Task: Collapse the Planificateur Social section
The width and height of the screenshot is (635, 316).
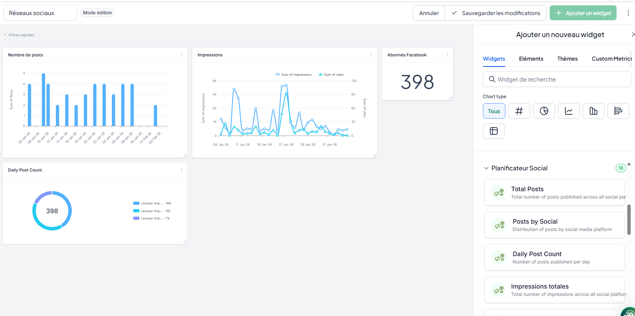Action: coord(486,168)
